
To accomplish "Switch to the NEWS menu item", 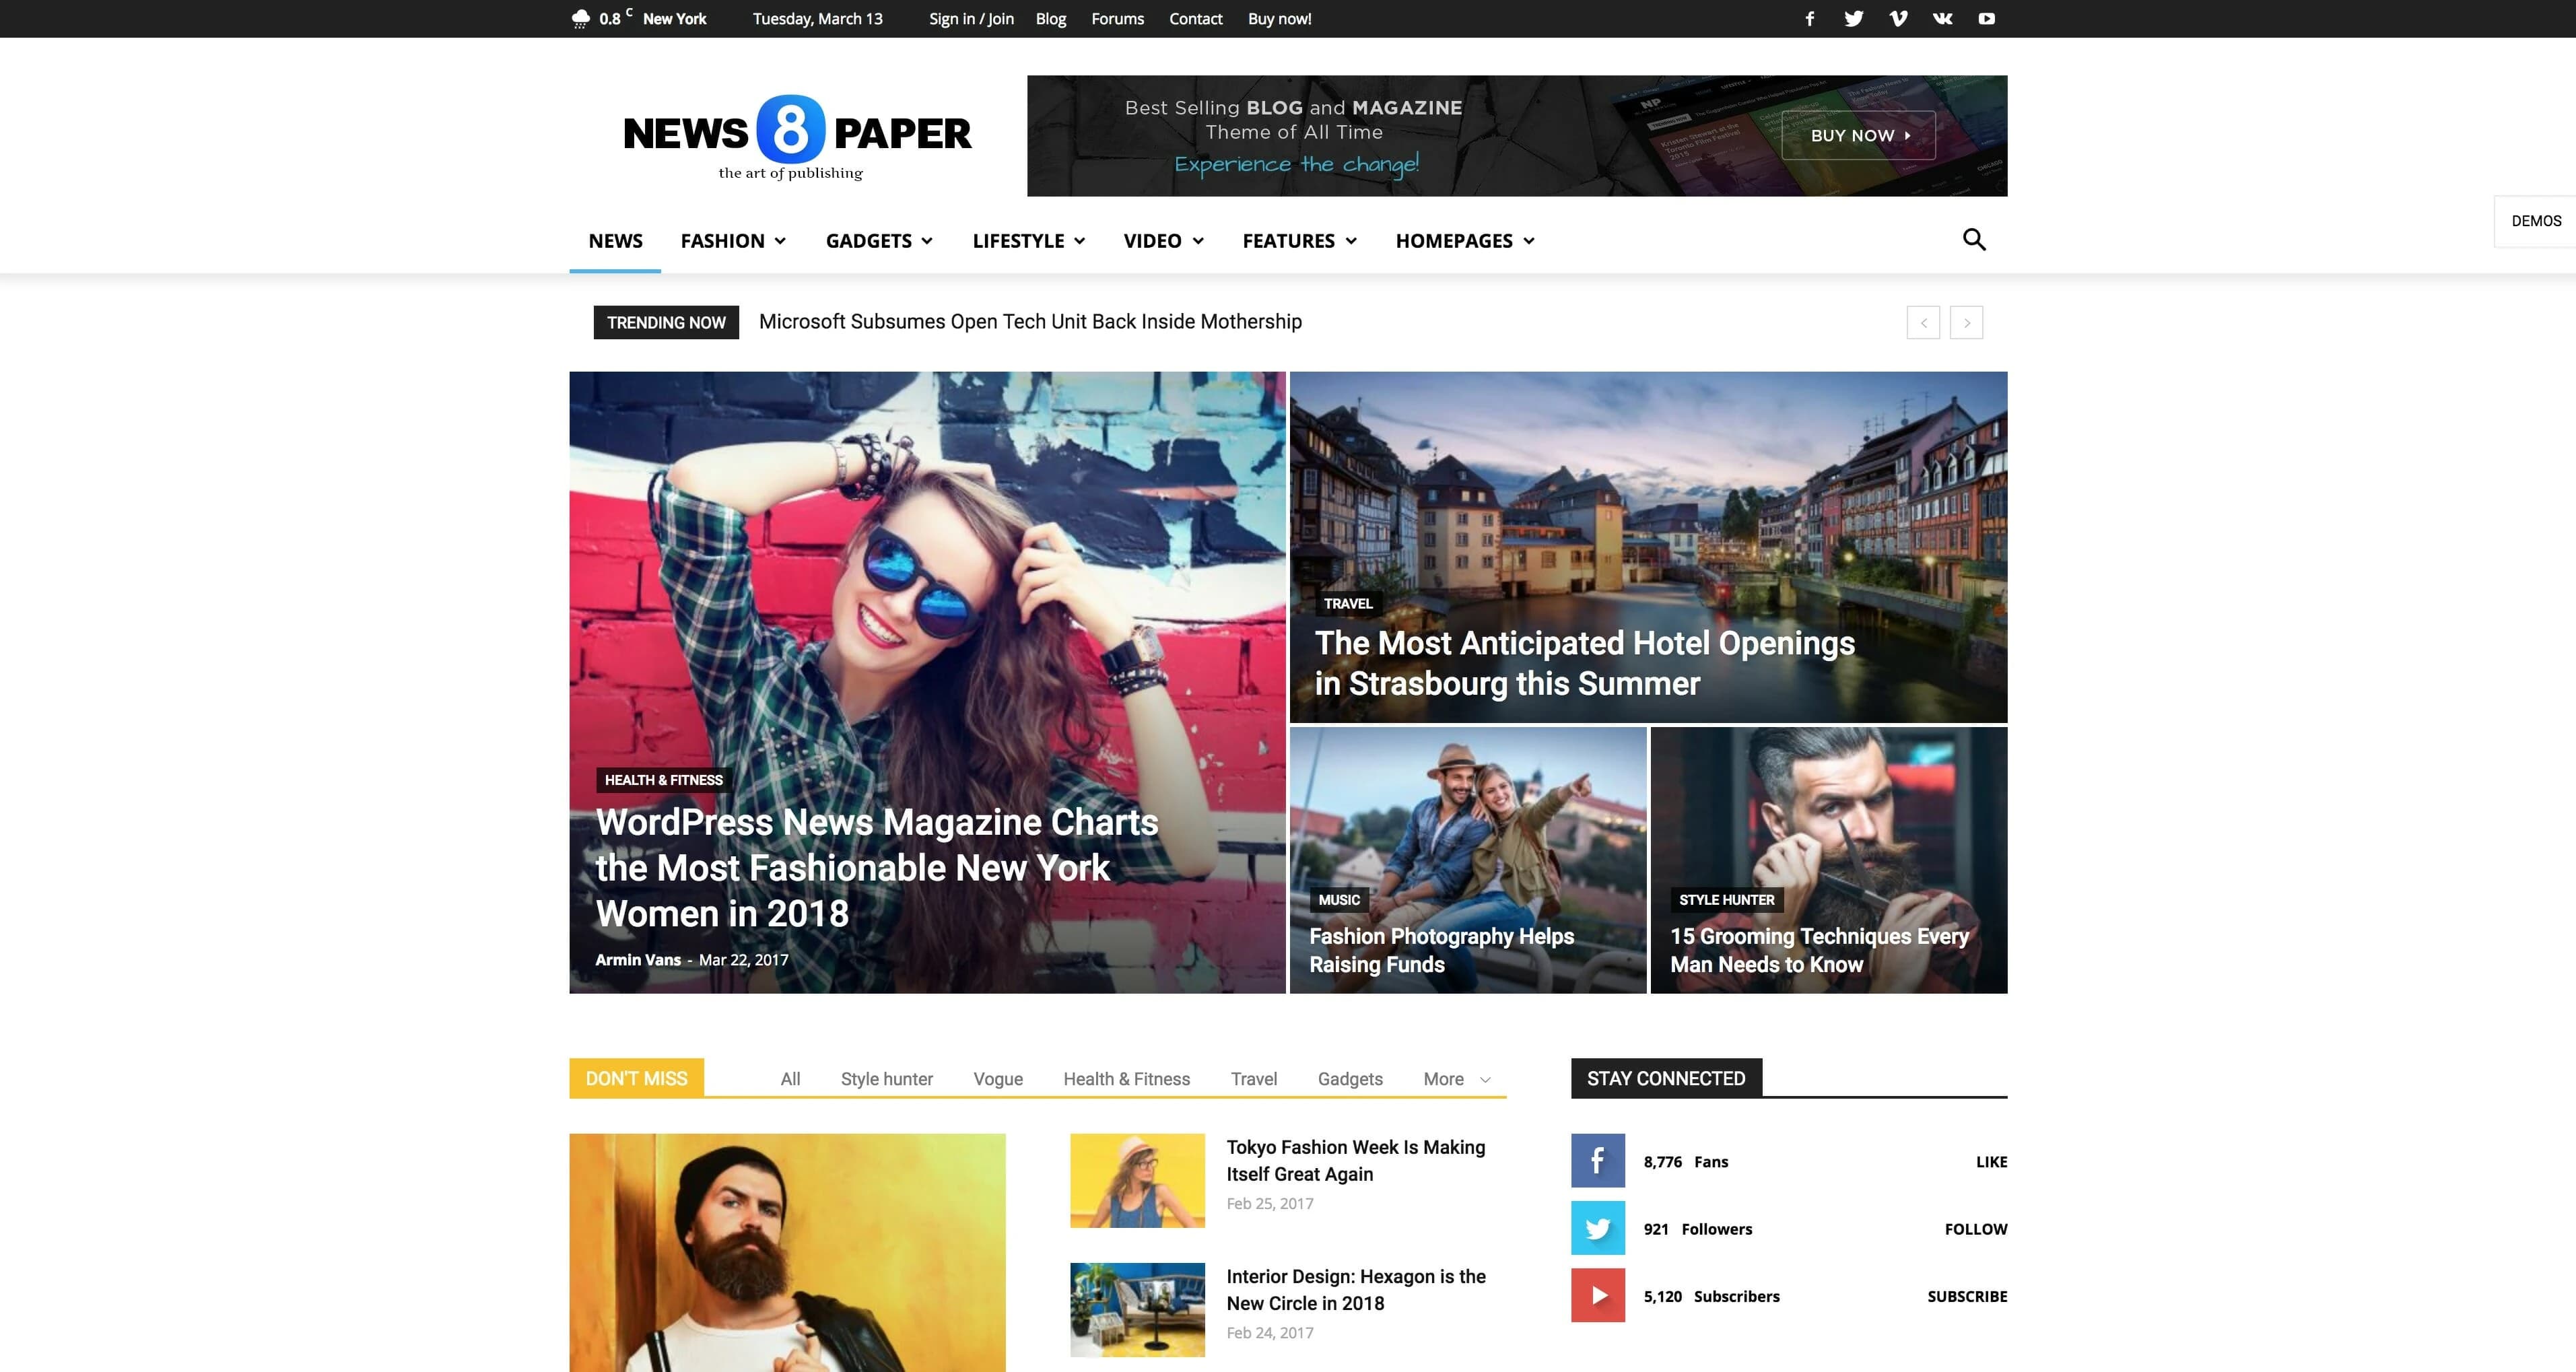I will [x=615, y=240].
